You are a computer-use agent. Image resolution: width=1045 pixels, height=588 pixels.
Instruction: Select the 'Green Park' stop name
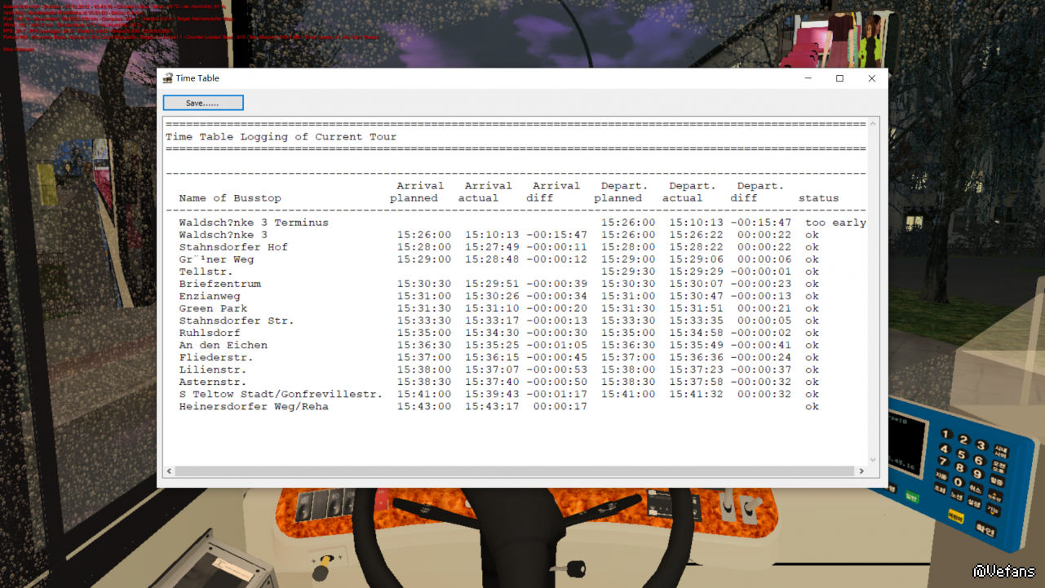[x=213, y=308]
